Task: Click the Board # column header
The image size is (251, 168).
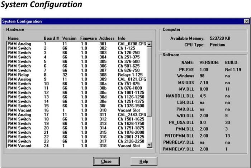Action: click(51, 38)
